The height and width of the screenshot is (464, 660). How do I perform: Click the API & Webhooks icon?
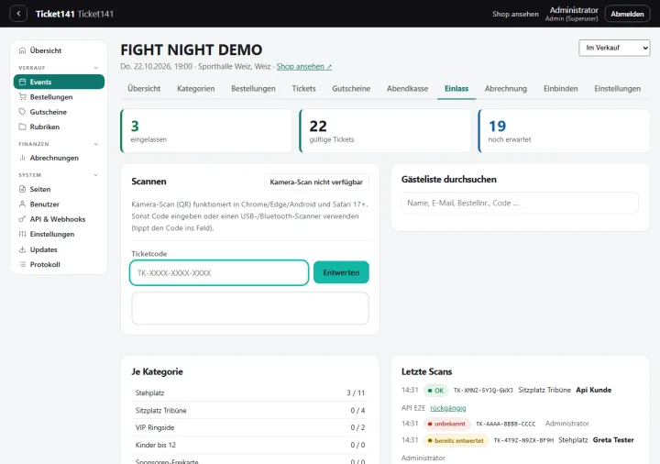(x=22, y=219)
